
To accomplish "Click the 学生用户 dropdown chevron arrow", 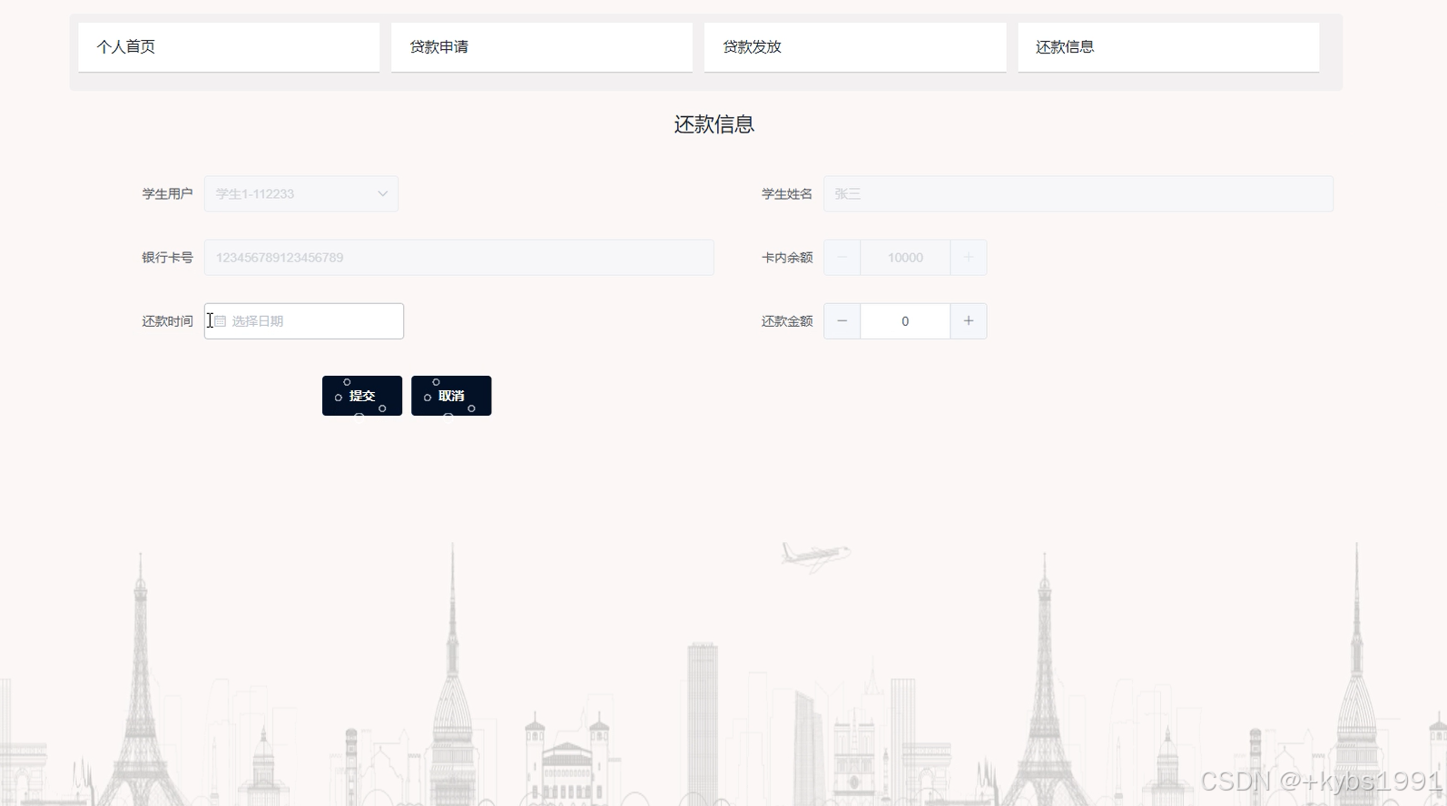I will (x=383, y=194).
